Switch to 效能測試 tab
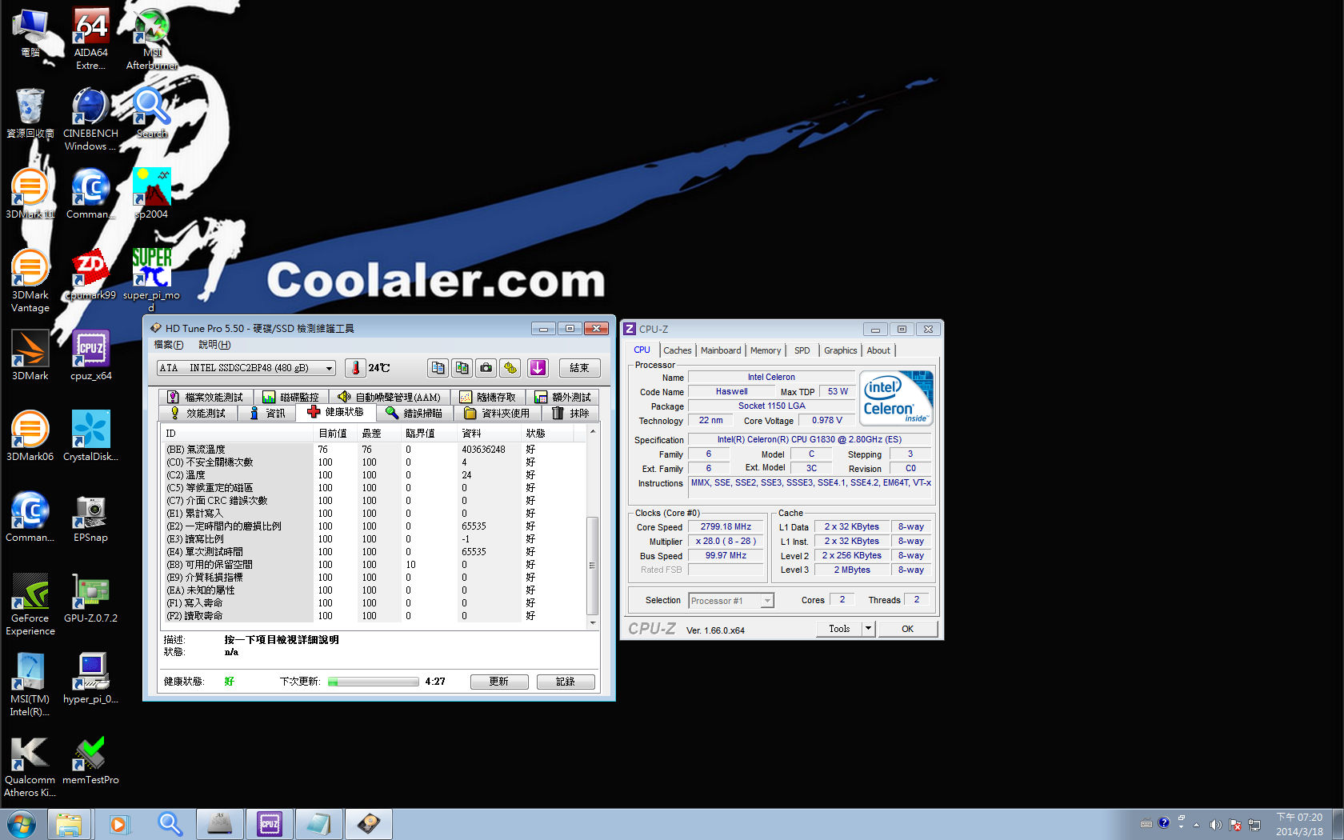 (198, 413)
